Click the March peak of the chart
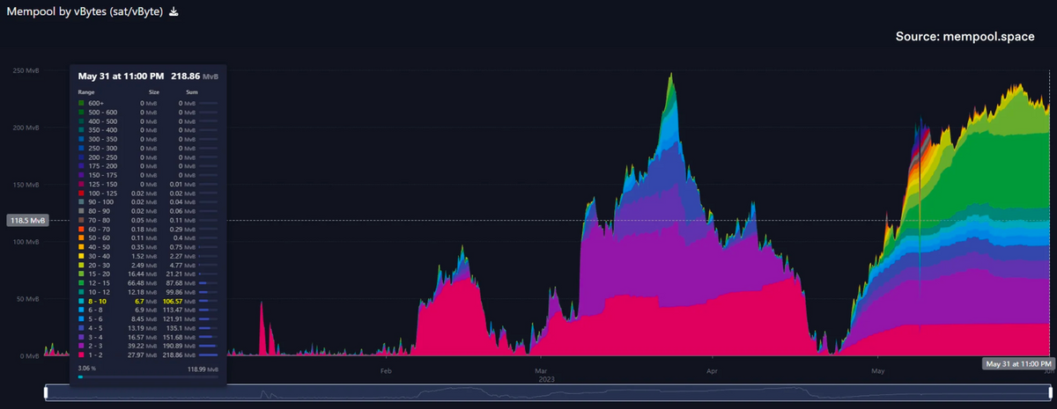 (x=671, y=79)
